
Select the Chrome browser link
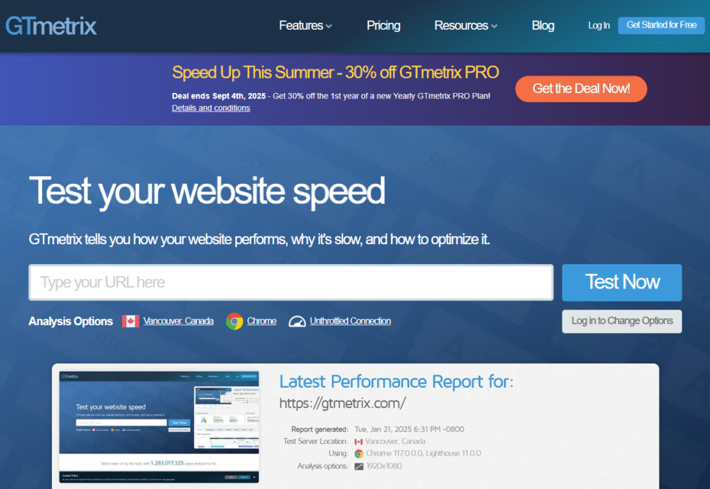pos(261,321)
